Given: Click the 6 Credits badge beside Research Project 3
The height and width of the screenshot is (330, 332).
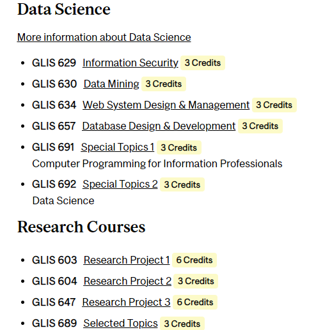Looking at the screenshot, I should (195, 303).
